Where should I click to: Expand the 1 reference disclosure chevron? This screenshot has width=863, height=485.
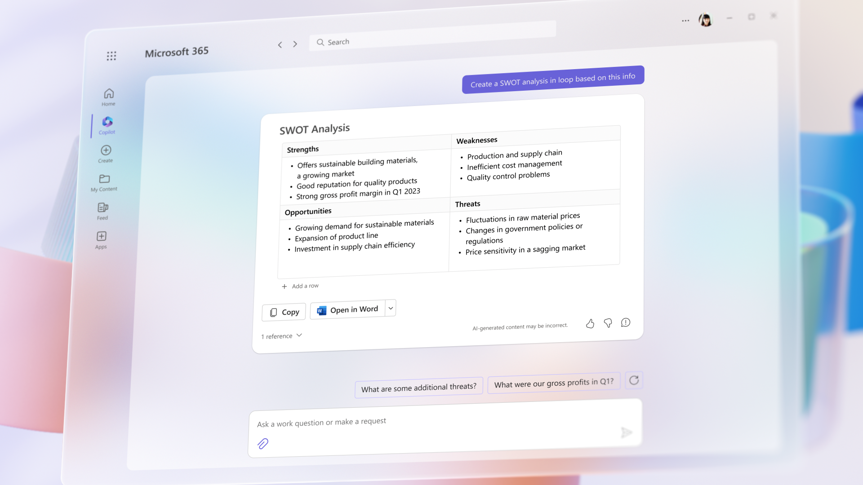[300, 336]
